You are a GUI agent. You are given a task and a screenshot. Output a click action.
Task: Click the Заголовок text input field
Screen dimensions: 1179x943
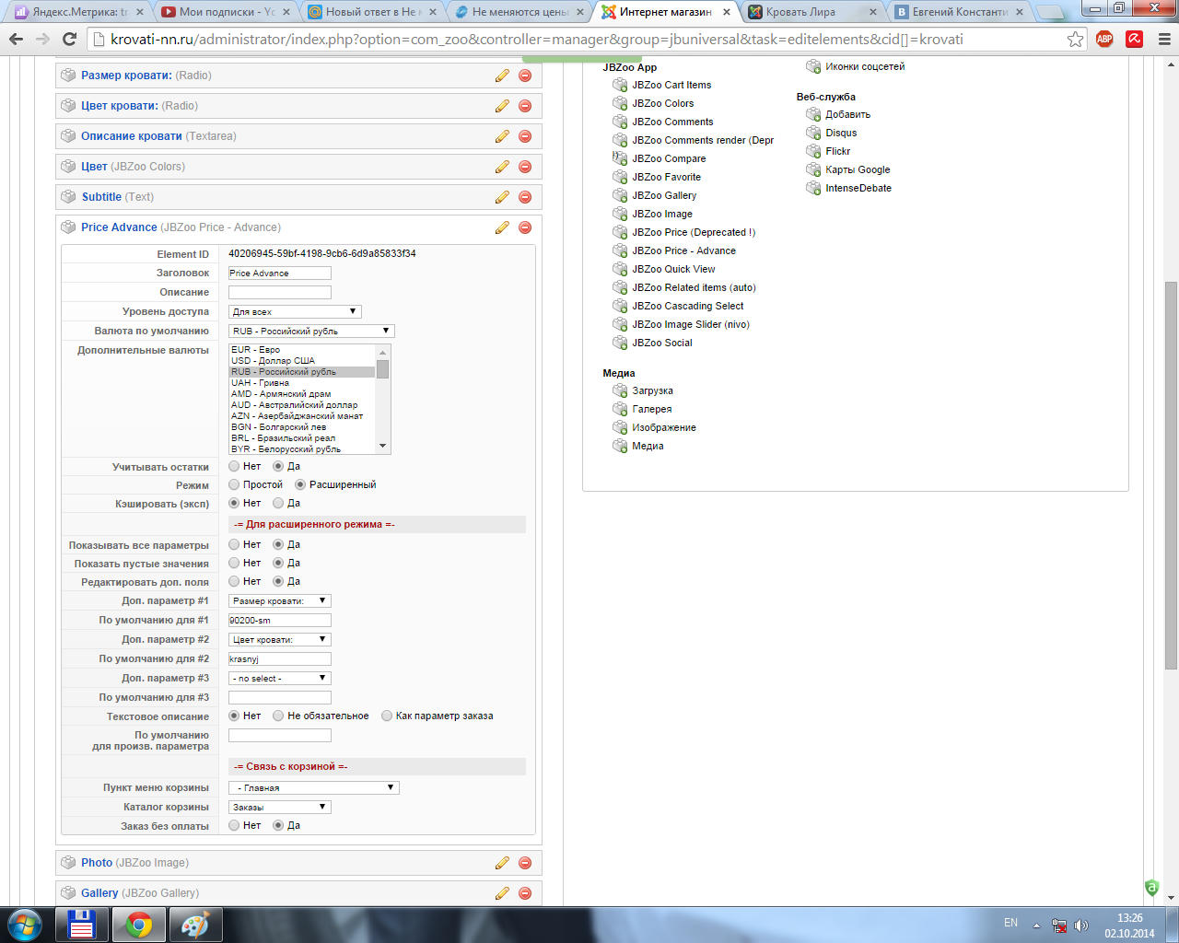(280, 273)
